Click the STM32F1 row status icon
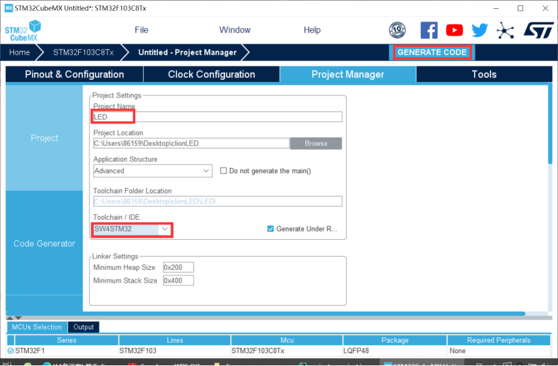This screenshot has width=558, height=366. pos(11,351)
